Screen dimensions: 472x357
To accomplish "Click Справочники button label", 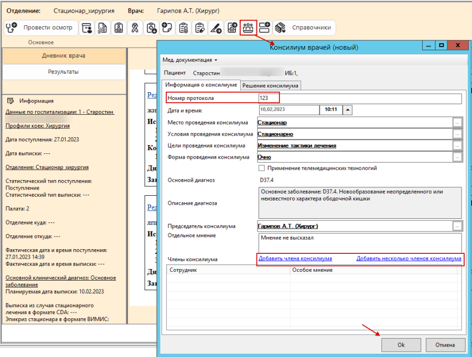I will [x=311, y=28].
